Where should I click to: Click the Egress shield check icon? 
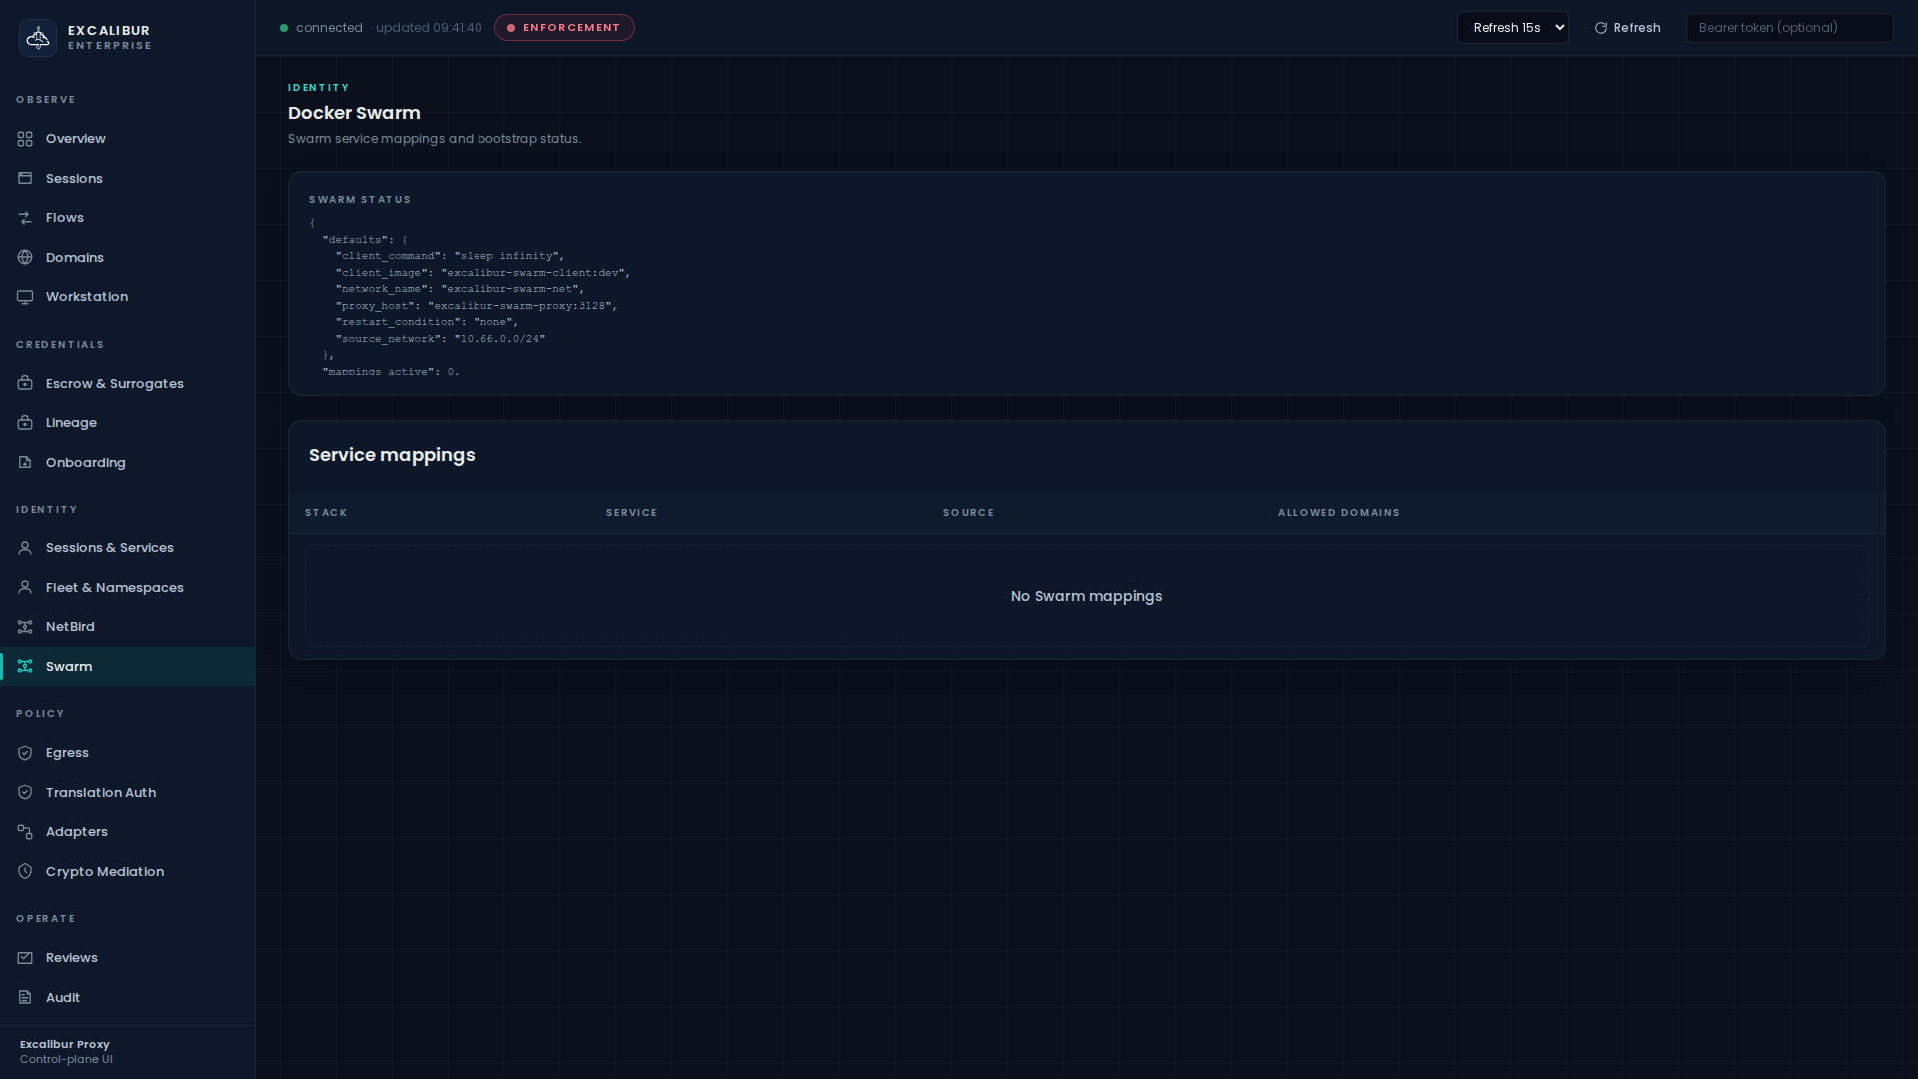25,753
